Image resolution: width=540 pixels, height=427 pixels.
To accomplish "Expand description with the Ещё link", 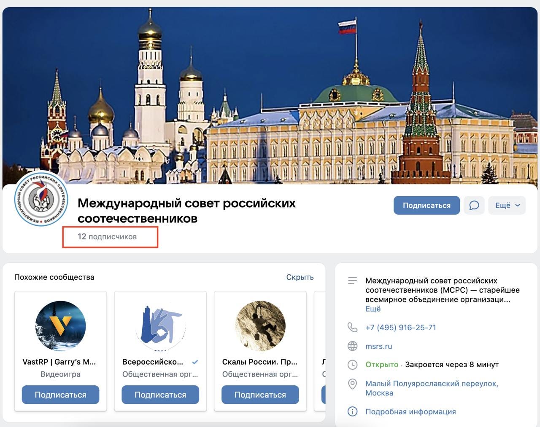I will point(373,309).
